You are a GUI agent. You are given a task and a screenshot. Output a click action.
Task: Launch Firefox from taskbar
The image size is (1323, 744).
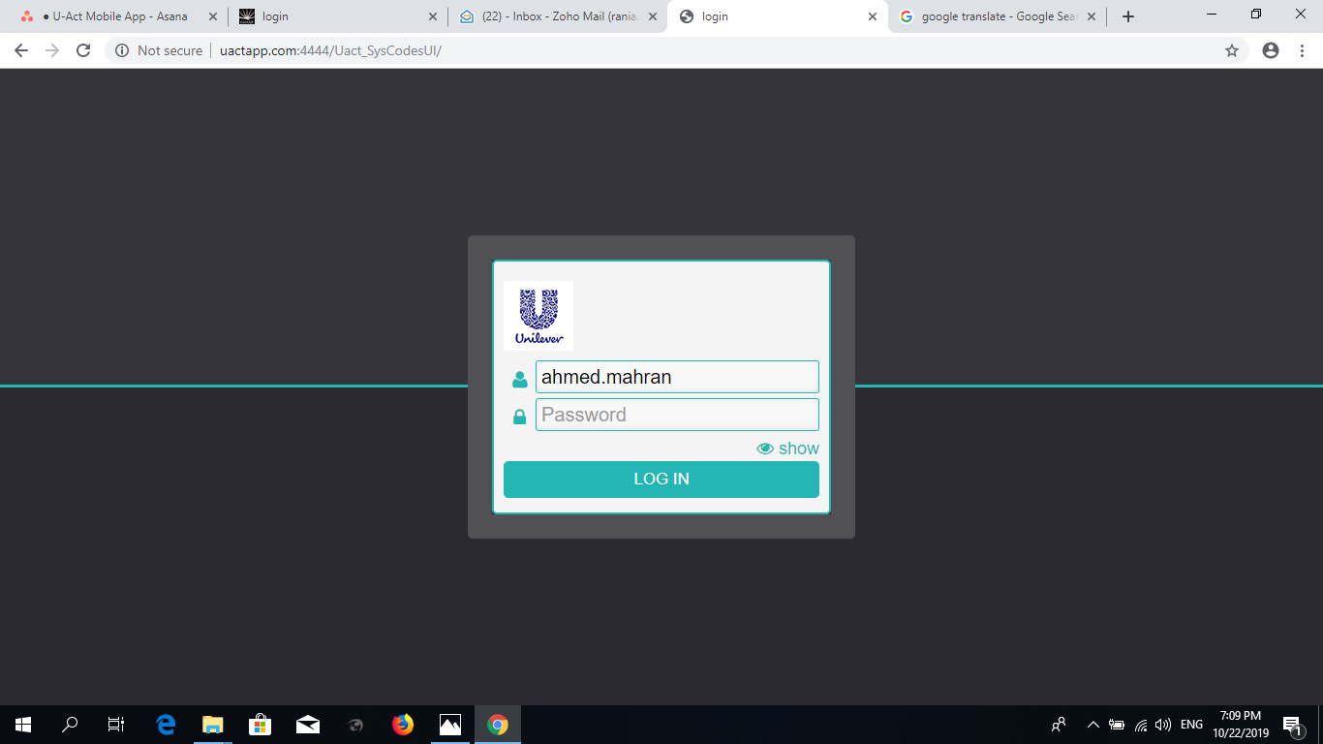(403, 724)
